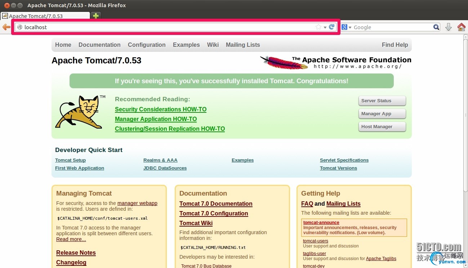The height and width of the screenshot is (268, 468).
Task: Open Documentation in the navigation bar
Action: (x=99, y=45)
